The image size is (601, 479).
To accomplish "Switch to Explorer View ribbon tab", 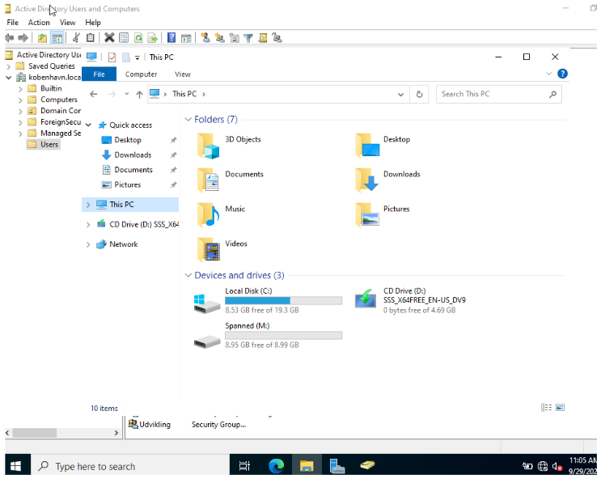I will pyautogui.click(x=183, y=74).
